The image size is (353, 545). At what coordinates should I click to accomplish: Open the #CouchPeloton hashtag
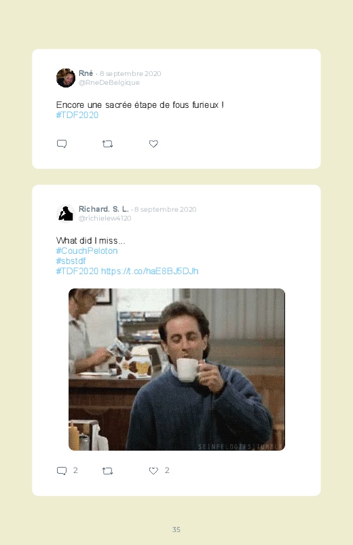[87, 250]
